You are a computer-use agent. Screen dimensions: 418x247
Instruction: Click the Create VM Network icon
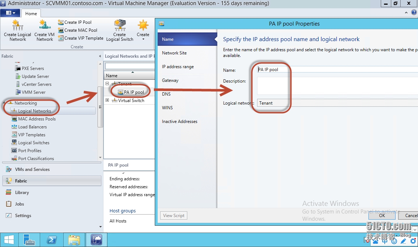44,25
